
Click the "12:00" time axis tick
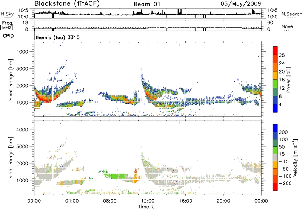click(148, 201)
